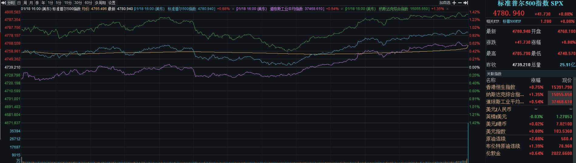
Task: Select the 伦敦金 row
Action: click(x=530, y=153)
